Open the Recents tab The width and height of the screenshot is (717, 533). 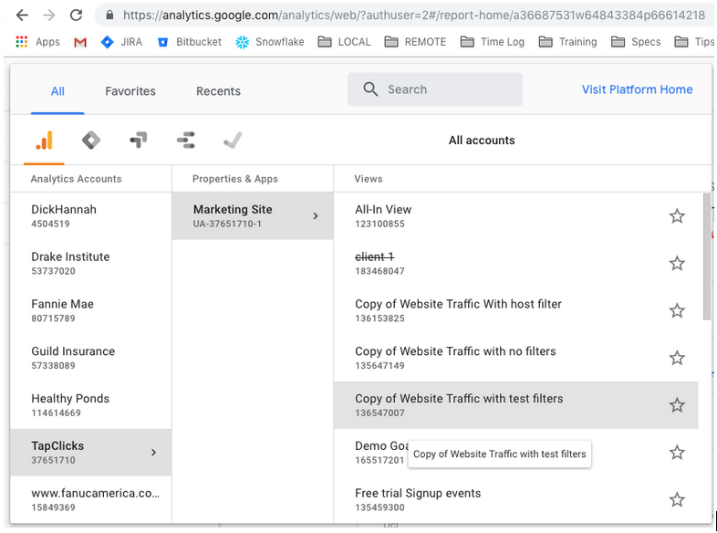click(218, 91)
